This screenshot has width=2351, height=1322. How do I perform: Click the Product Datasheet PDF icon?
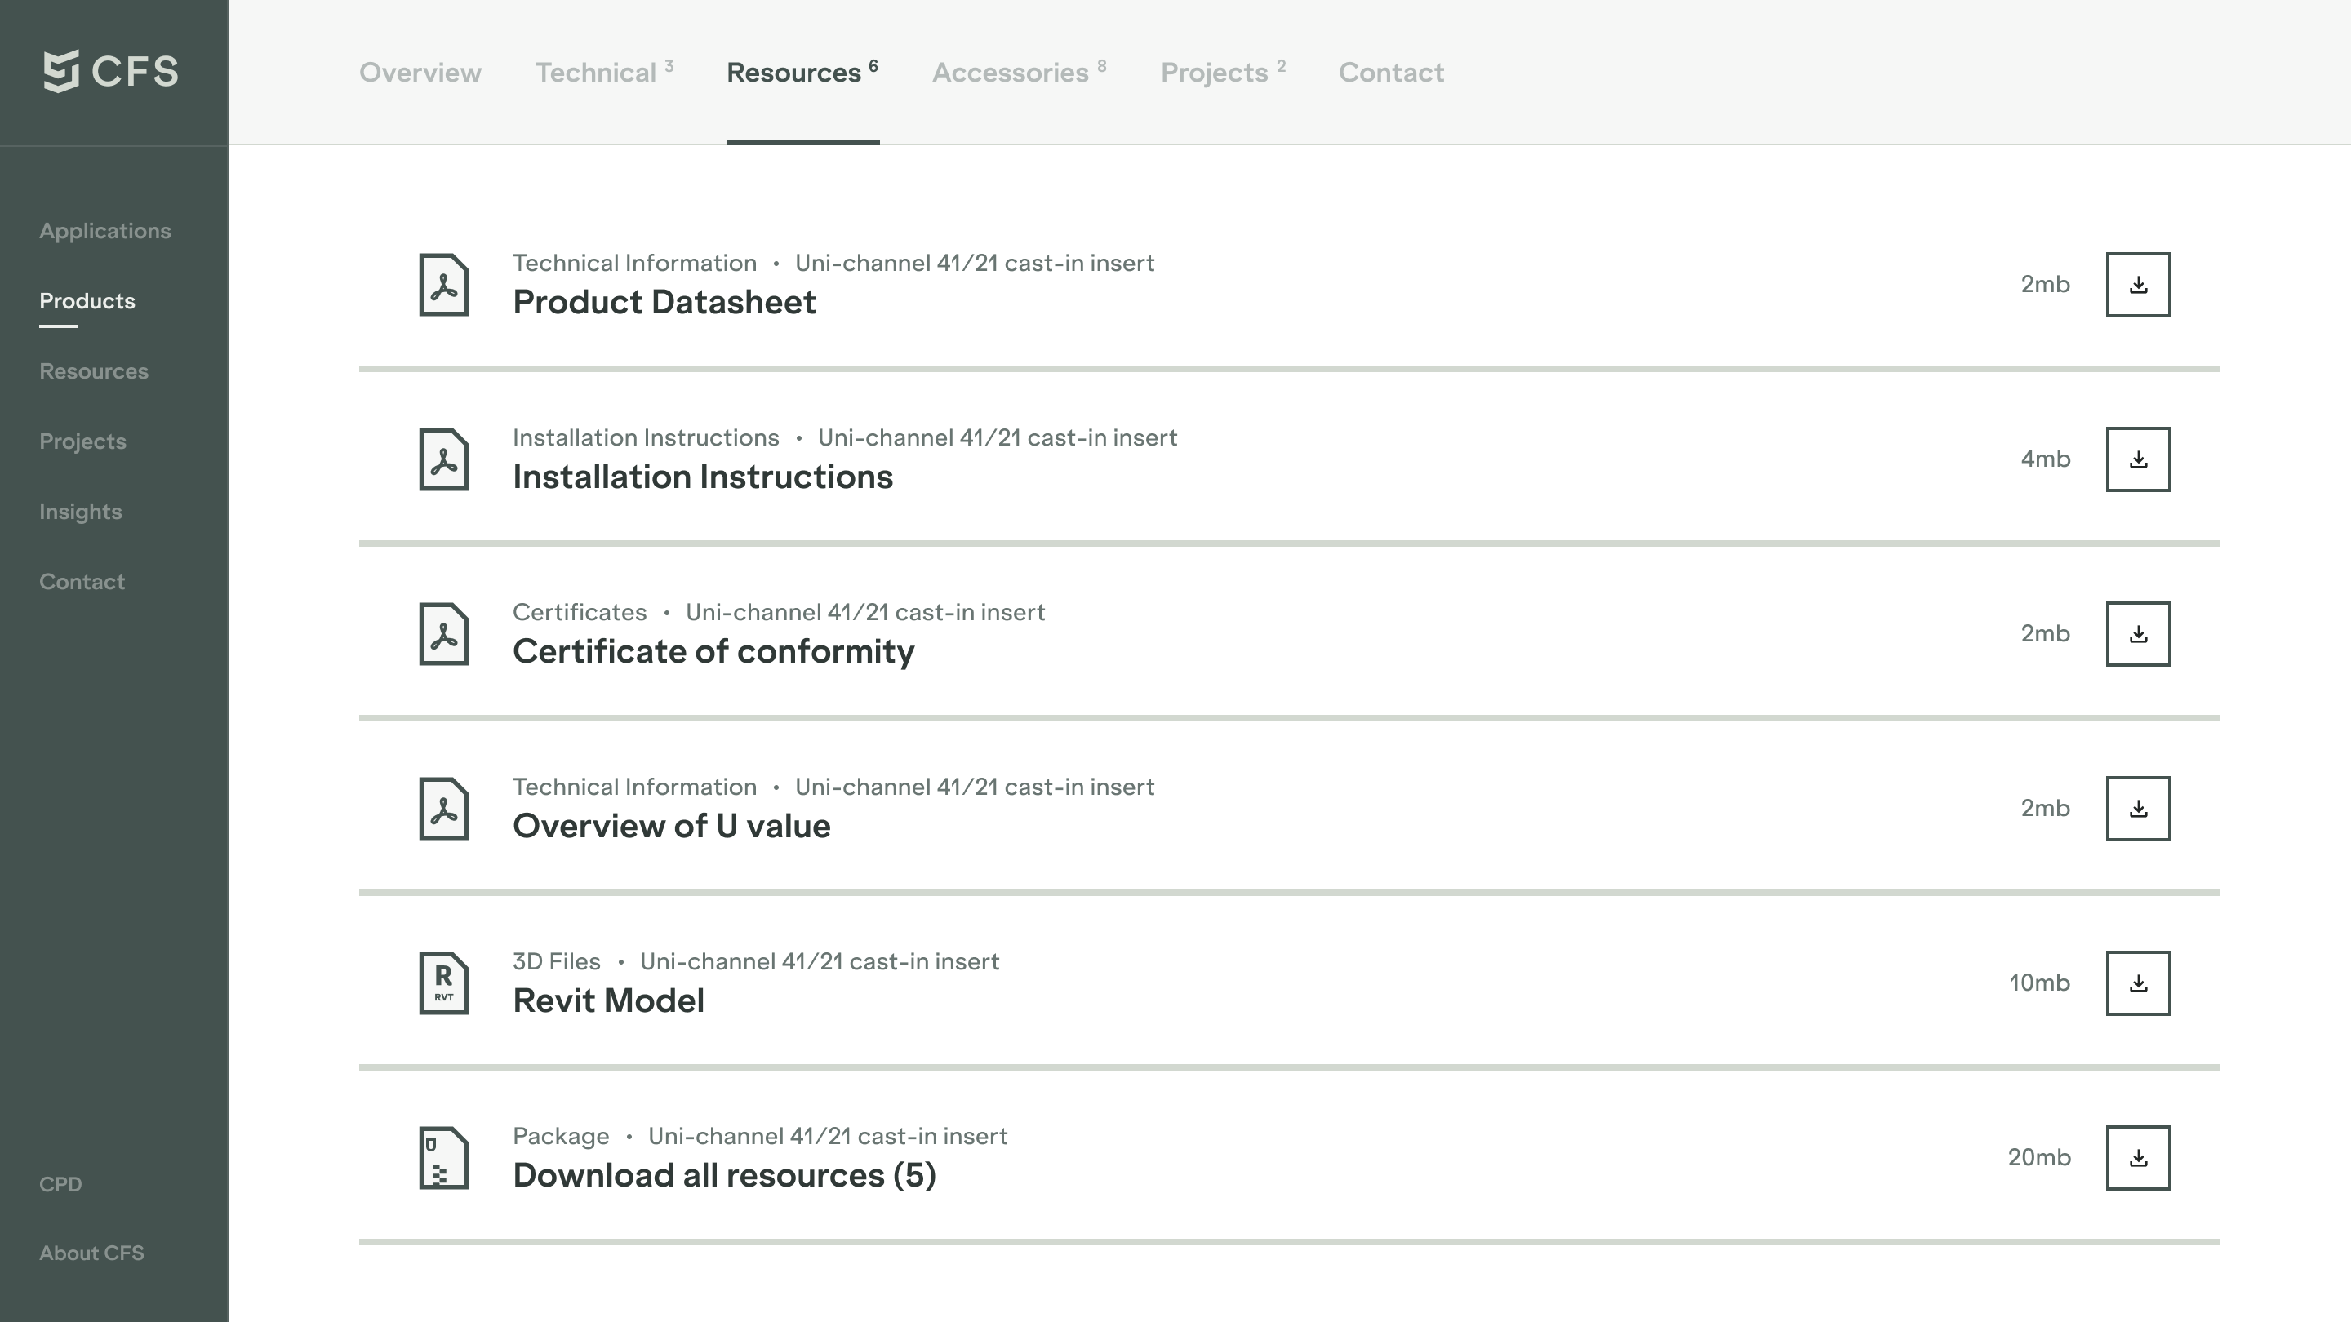(443, 285)
